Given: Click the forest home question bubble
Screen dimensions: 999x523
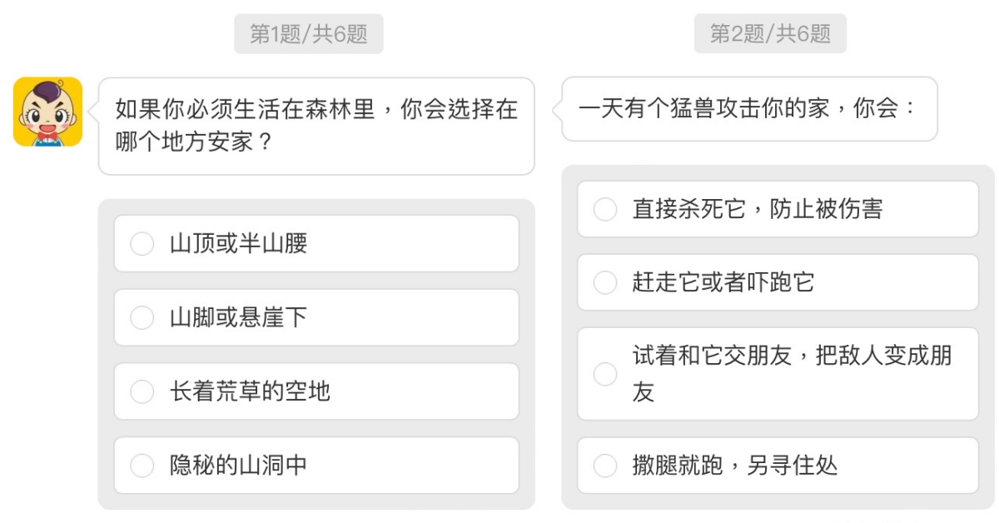Looking at the screenshot, I should tap(316, 126).
